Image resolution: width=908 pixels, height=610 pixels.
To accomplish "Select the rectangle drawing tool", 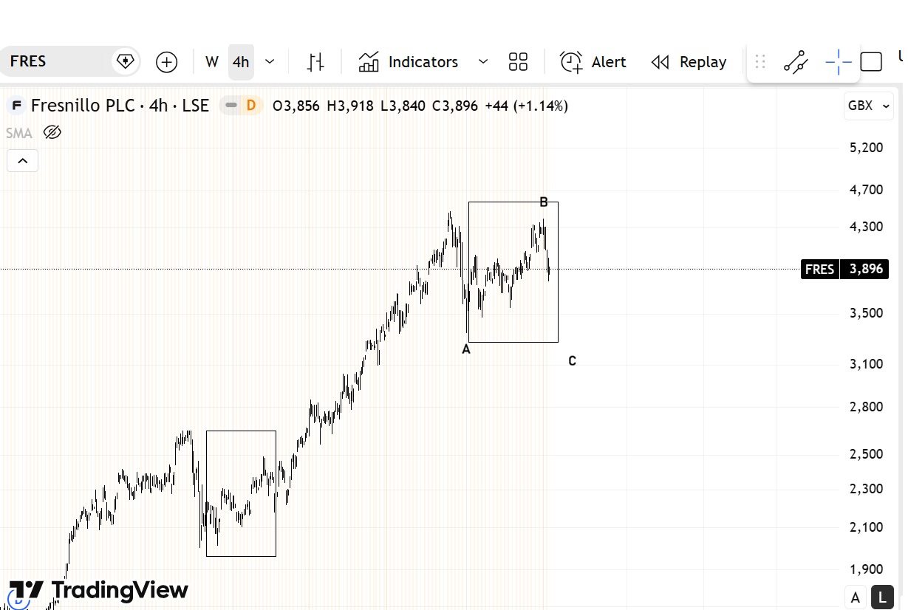I will pos(871,62).
